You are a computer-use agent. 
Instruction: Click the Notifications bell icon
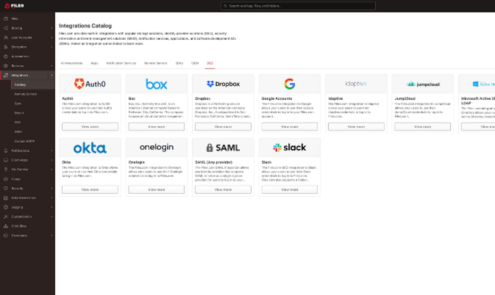(6, 151)
